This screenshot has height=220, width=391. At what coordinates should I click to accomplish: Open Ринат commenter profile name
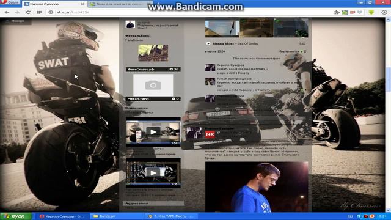click(234, 79)
